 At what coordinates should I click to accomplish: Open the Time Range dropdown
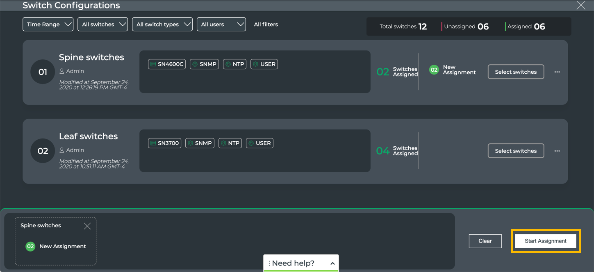tap(48, 25)
